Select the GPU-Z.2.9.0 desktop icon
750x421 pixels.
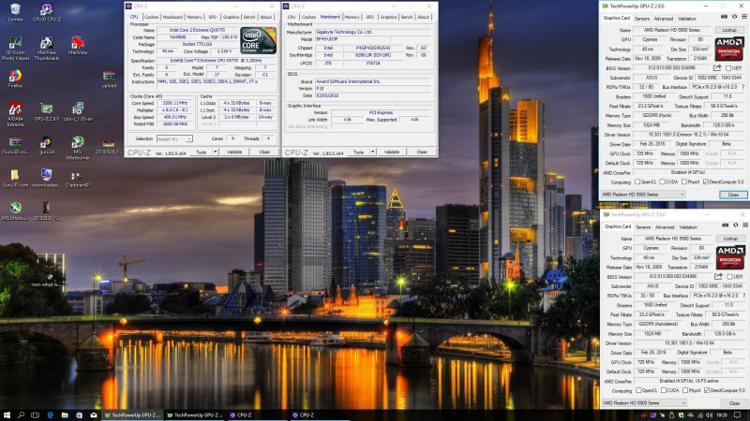click(46, 112)
